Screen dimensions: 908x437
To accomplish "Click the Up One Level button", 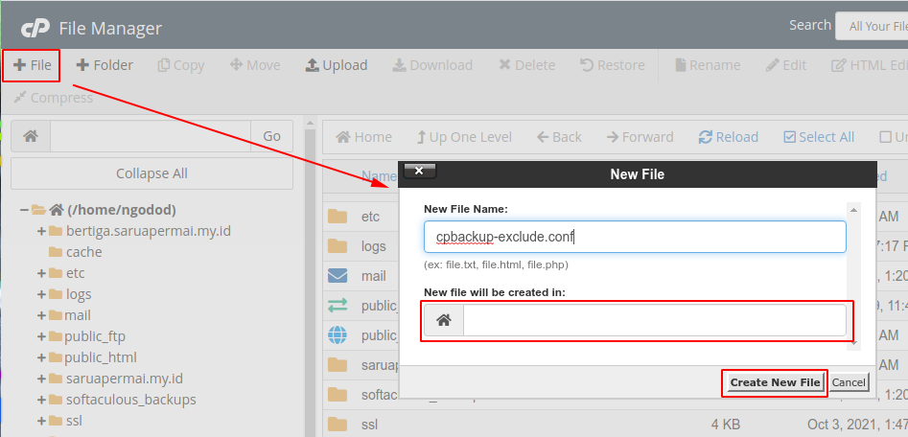I will click(464, 137).
